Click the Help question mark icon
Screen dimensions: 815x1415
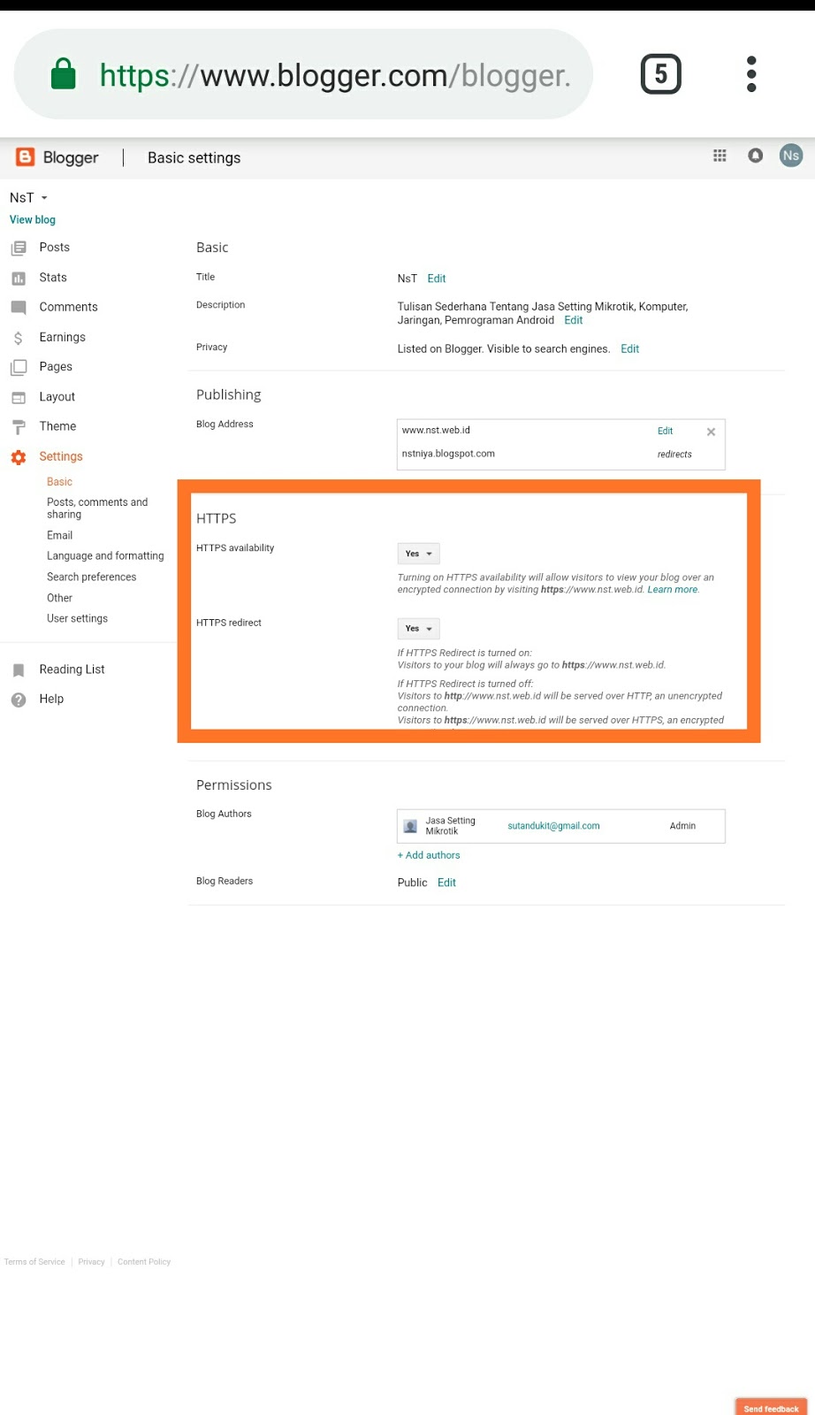click(19, 700)
